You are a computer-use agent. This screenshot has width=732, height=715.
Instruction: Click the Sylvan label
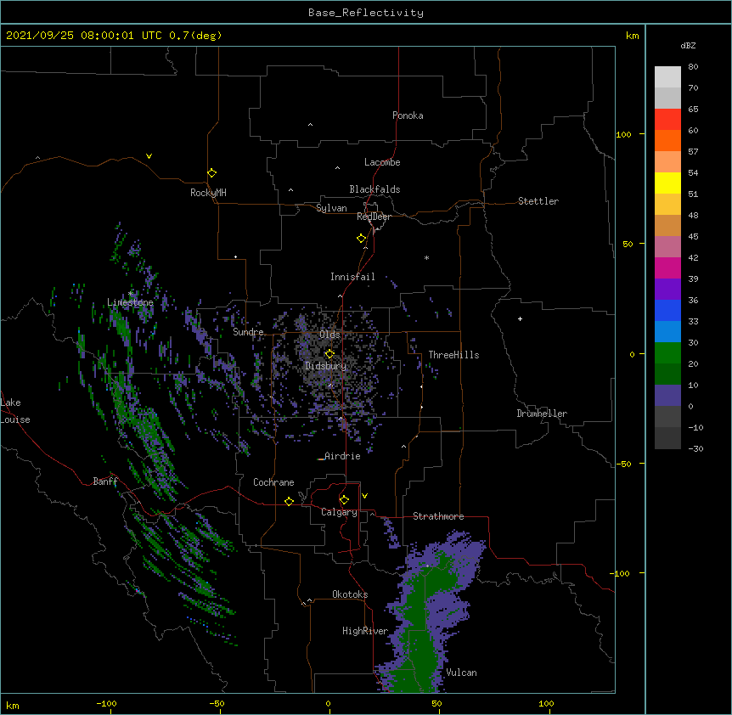tap(331, 208)
